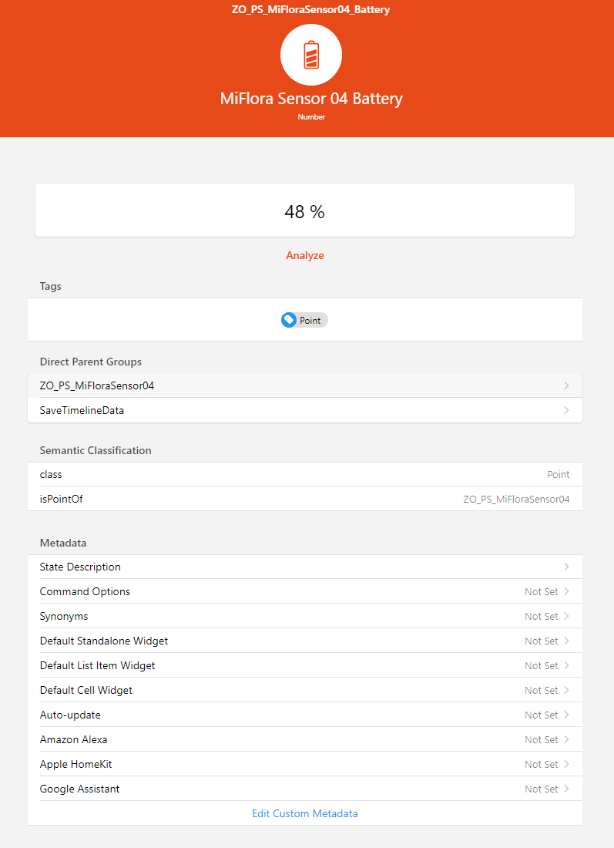Expand the Google Assistant metadata row
The height and width of the screenshot is (848, 614).
304,789
